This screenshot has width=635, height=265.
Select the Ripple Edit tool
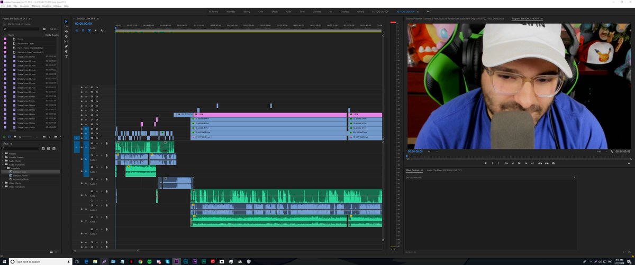pyautogui.click(x=66, y=32)
